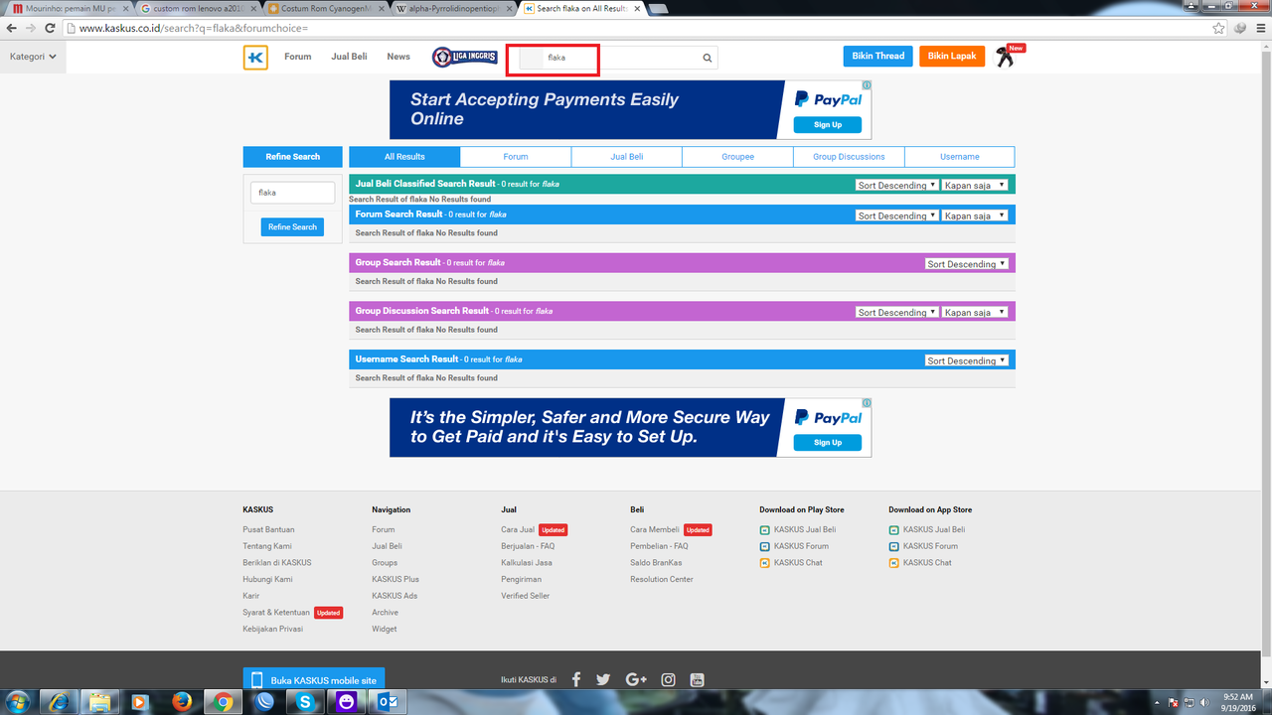Click Chrome forward arrow
The image size is (1272, 715).
[31, 28]
